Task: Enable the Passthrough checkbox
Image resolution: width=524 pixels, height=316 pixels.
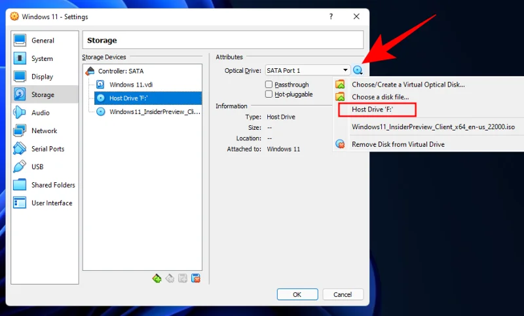Action: coord(269,85)
